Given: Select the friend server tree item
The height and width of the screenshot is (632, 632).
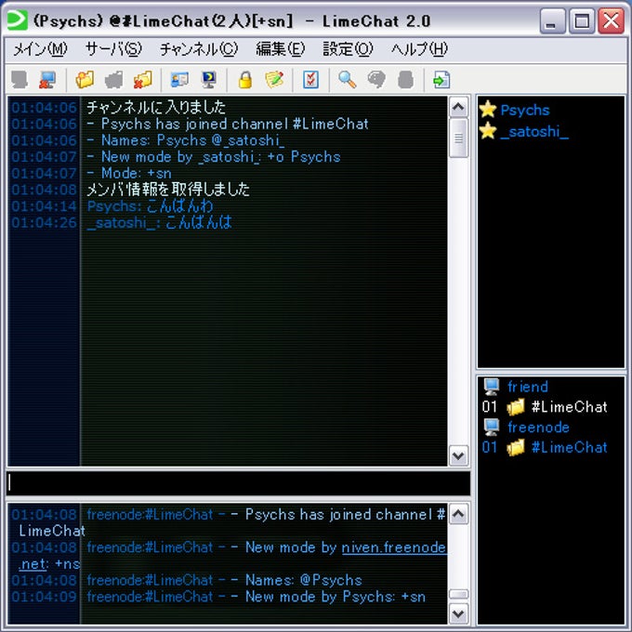Looking at the screenshot, I should [527, 387].
